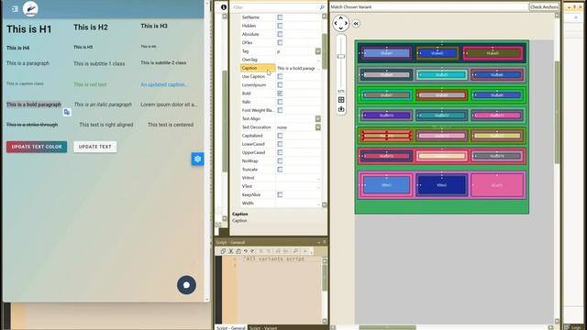
Task: Open the OwnTag ellipsis editor
Action: point(318,60)
